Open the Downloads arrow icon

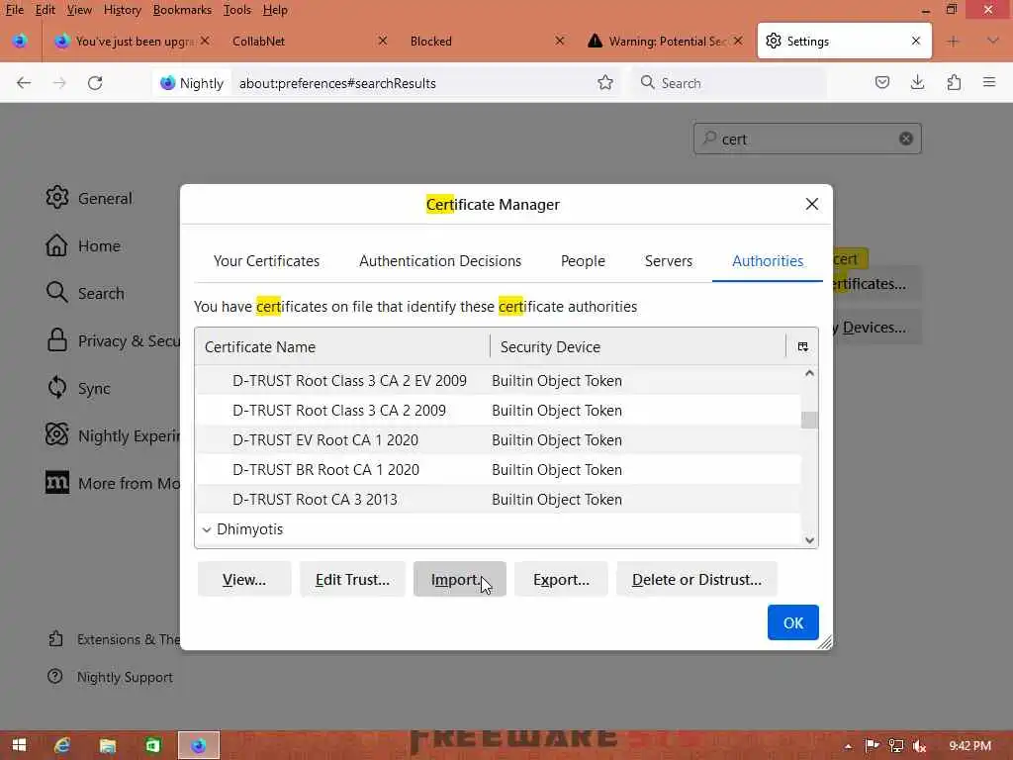[917, 83]
